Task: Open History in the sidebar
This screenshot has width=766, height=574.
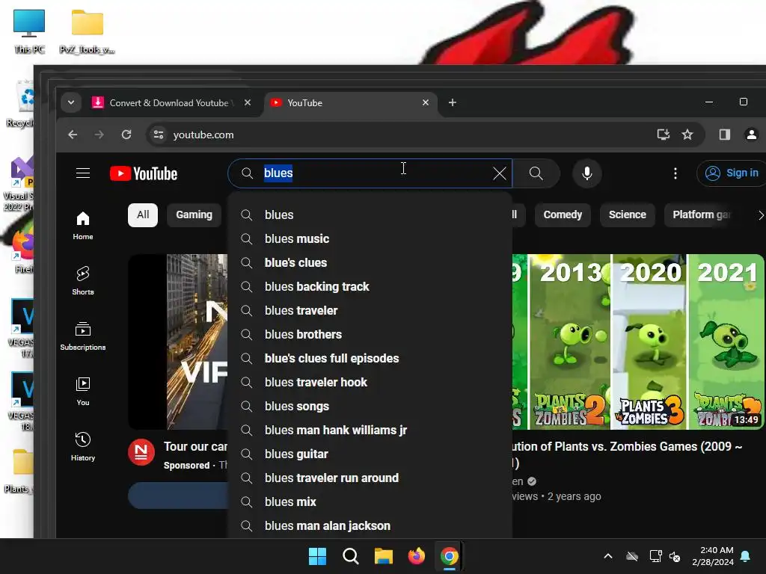Action: (x=83, y=447)
